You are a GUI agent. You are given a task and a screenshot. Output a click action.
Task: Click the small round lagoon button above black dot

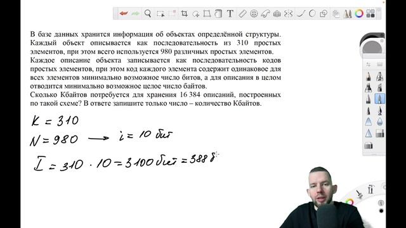coord(381,203)
